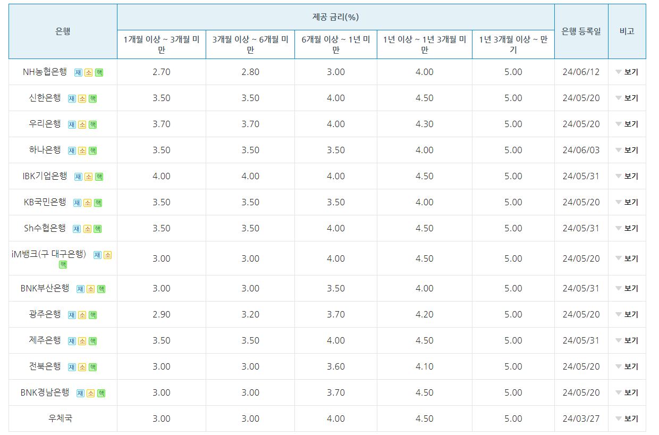Click the 재 badge beside KB국민은행
659x435 pixels.
tap(77, 203)
